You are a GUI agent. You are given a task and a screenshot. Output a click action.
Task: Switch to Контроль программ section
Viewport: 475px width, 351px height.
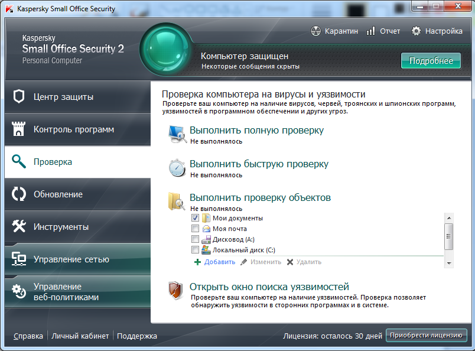[x=77, y=129]
